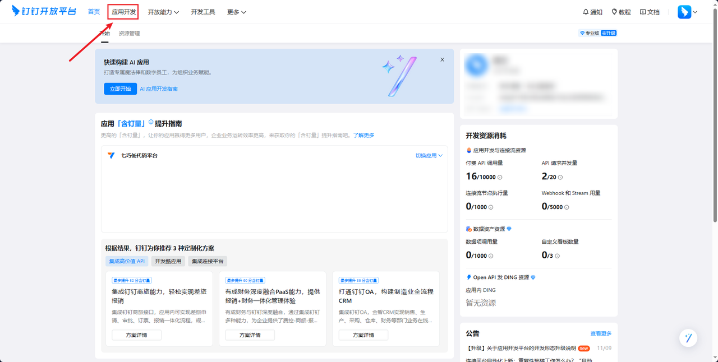This screenshot has width=718, height=362.
Task: Open 方案详情 for 有成财务 card
Action: (250, 335)
